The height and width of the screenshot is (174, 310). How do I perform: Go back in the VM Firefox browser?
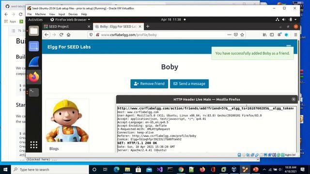46,35
